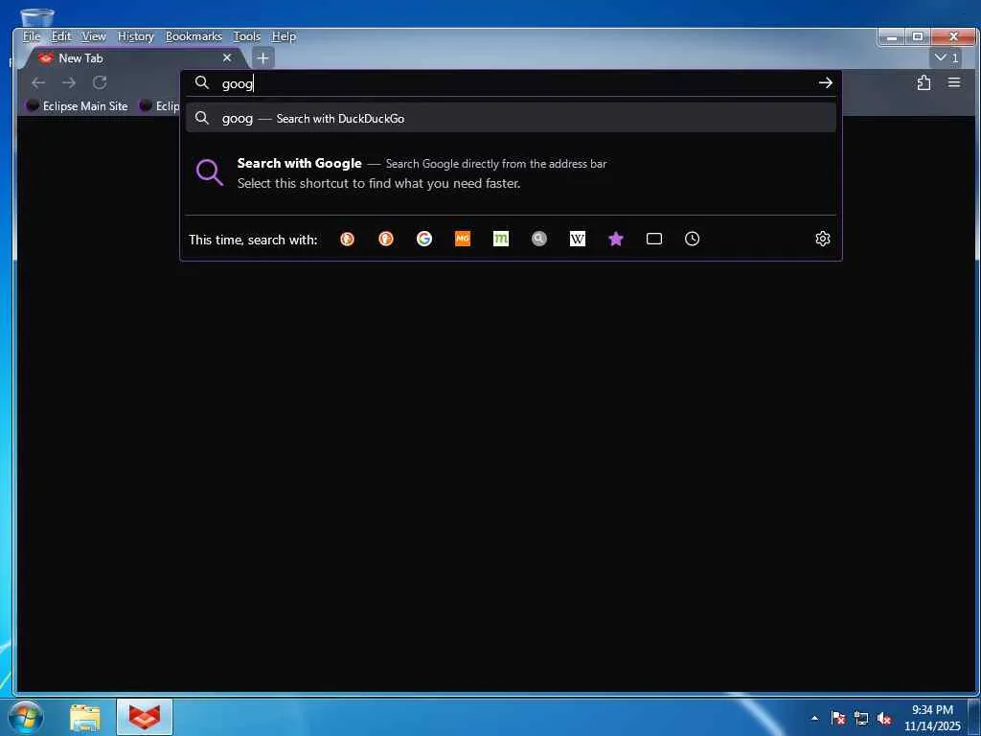
Task: Search this time with Wikipedia W icon
Action: [578, 239]
